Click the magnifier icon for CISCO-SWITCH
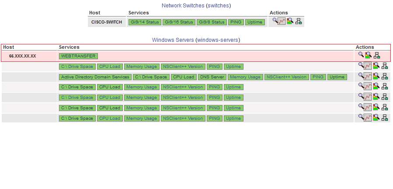This screenshot has width=393, height=189. pyautogui.click(x=275, y=20)
